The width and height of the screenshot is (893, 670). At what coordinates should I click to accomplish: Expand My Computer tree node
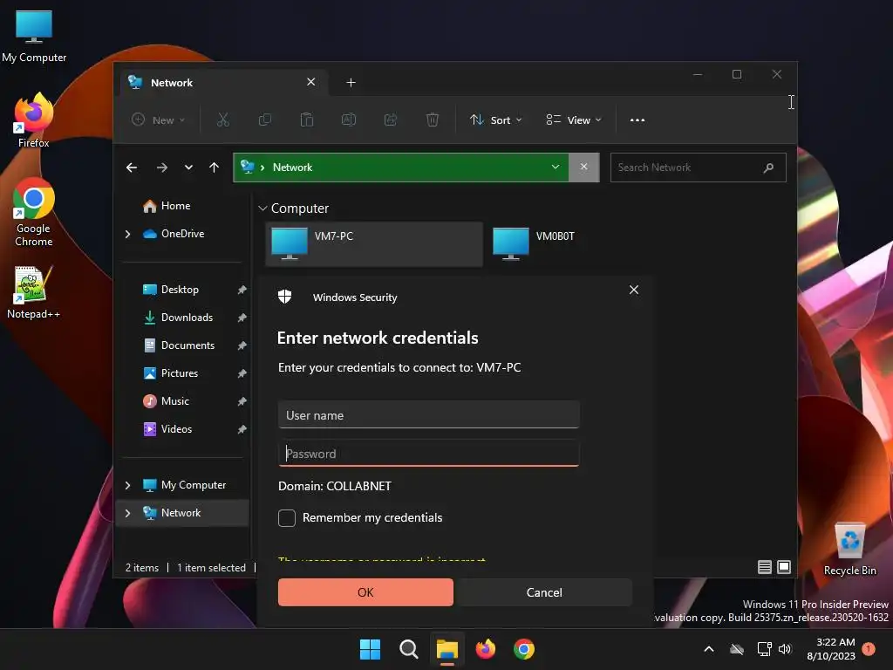[x=127, y=485]
